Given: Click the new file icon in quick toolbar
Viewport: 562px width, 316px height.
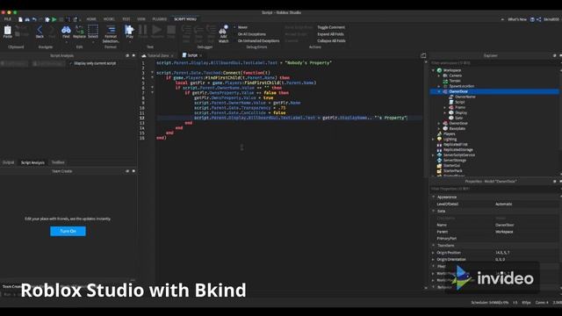Looking at the screenshot, I should [20, 19].
